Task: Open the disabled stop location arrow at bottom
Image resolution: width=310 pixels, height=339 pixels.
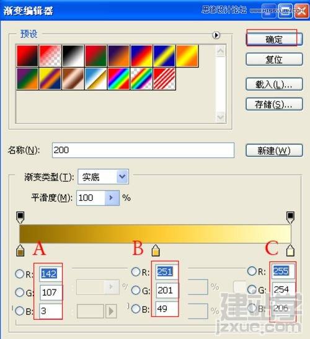Action: [111, 311]
